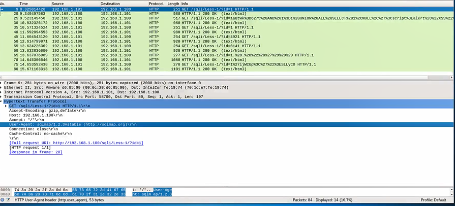This screenshot has width=455, height=206.
Task: Follow the Full request URI link
Action: [x=76, y=143]
